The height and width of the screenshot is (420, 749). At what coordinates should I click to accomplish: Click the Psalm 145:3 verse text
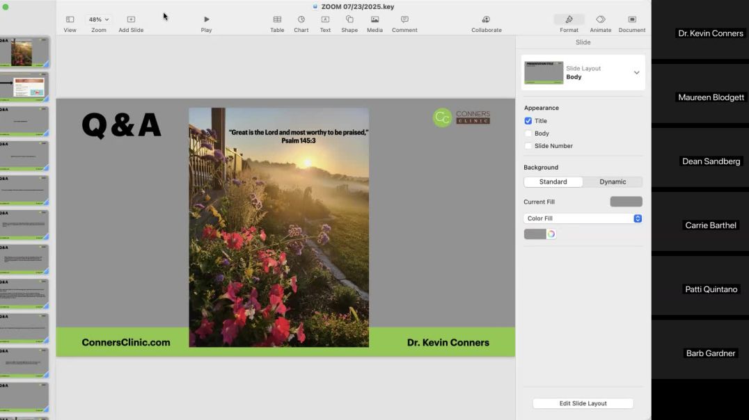point(299,136)
